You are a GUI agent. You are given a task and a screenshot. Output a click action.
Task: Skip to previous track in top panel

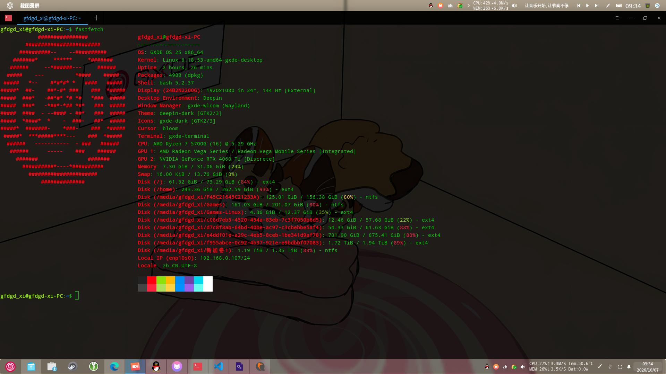(579, 6)
